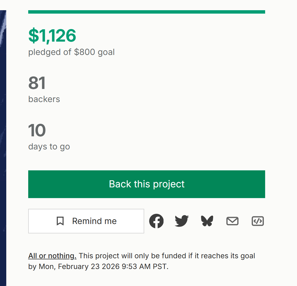297x286 pixels.
Task: Click the Remind me label text
Action: point(94,221)
